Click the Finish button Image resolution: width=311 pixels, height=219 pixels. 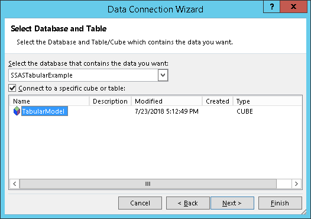click(280, 203)
